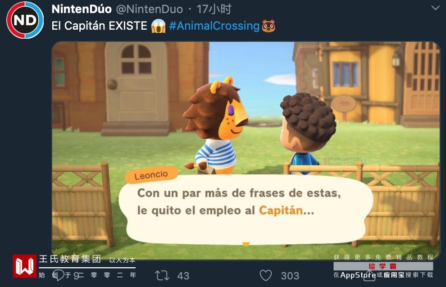Click the dialog continue arrow under the speech bubble
The width and height of the screenshot is (446, 287).
click(x=246, y=244)
